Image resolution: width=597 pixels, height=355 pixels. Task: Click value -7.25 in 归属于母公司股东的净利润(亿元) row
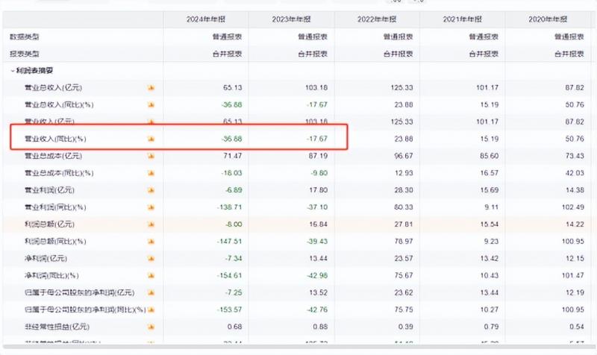point(234,292)
